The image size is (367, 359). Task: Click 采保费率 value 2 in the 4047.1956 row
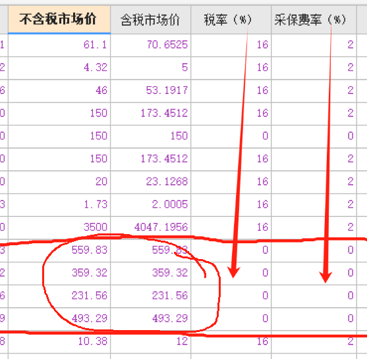pyautogui.click(x=314, y=227)
